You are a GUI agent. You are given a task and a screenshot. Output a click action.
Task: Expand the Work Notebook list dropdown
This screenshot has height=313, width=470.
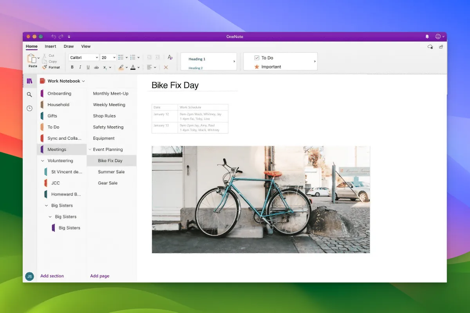pos(83,81)
